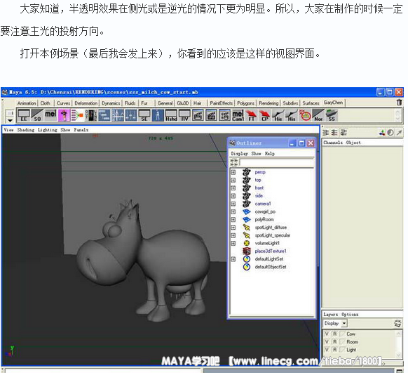Expand the top camera node
Image resolution: width=408 pixels, height=373 pixels.
[x=233, y=180]
